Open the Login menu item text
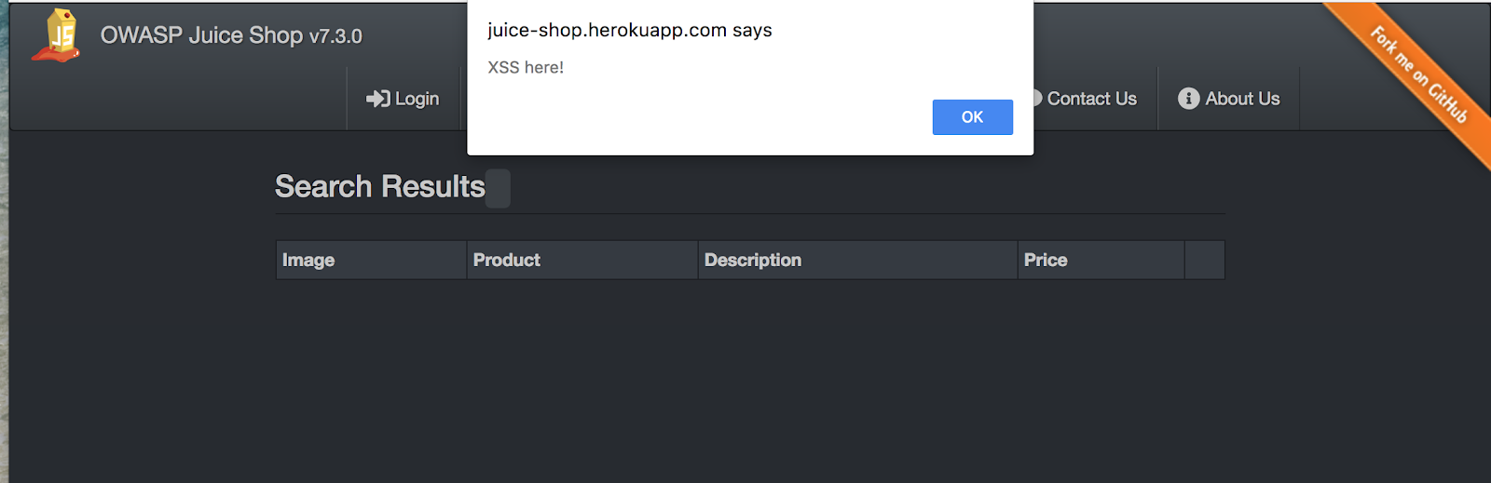 pos(417,99)
